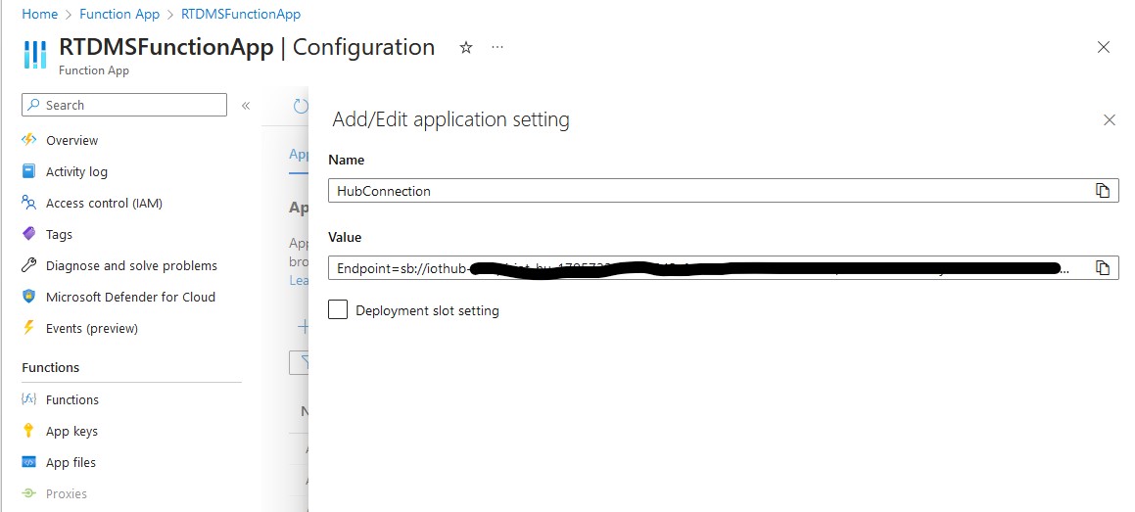Go to RTDMSFunctionApp breadcrumb link
Image resolution: width=1135 pixels, height=512 pixels.
tap(241, 14)
